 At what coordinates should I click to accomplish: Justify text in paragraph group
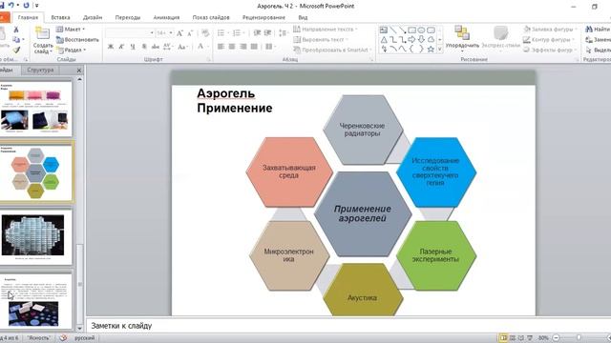[x=254, y=47]
